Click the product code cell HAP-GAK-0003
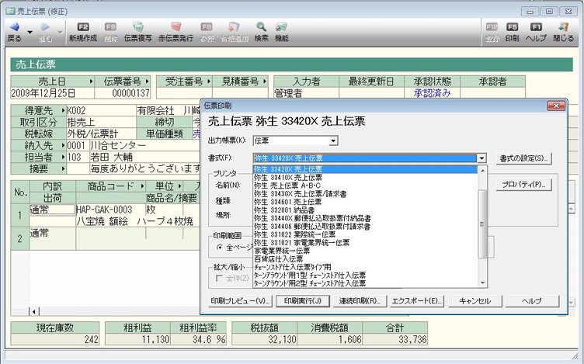 point(110,210)
